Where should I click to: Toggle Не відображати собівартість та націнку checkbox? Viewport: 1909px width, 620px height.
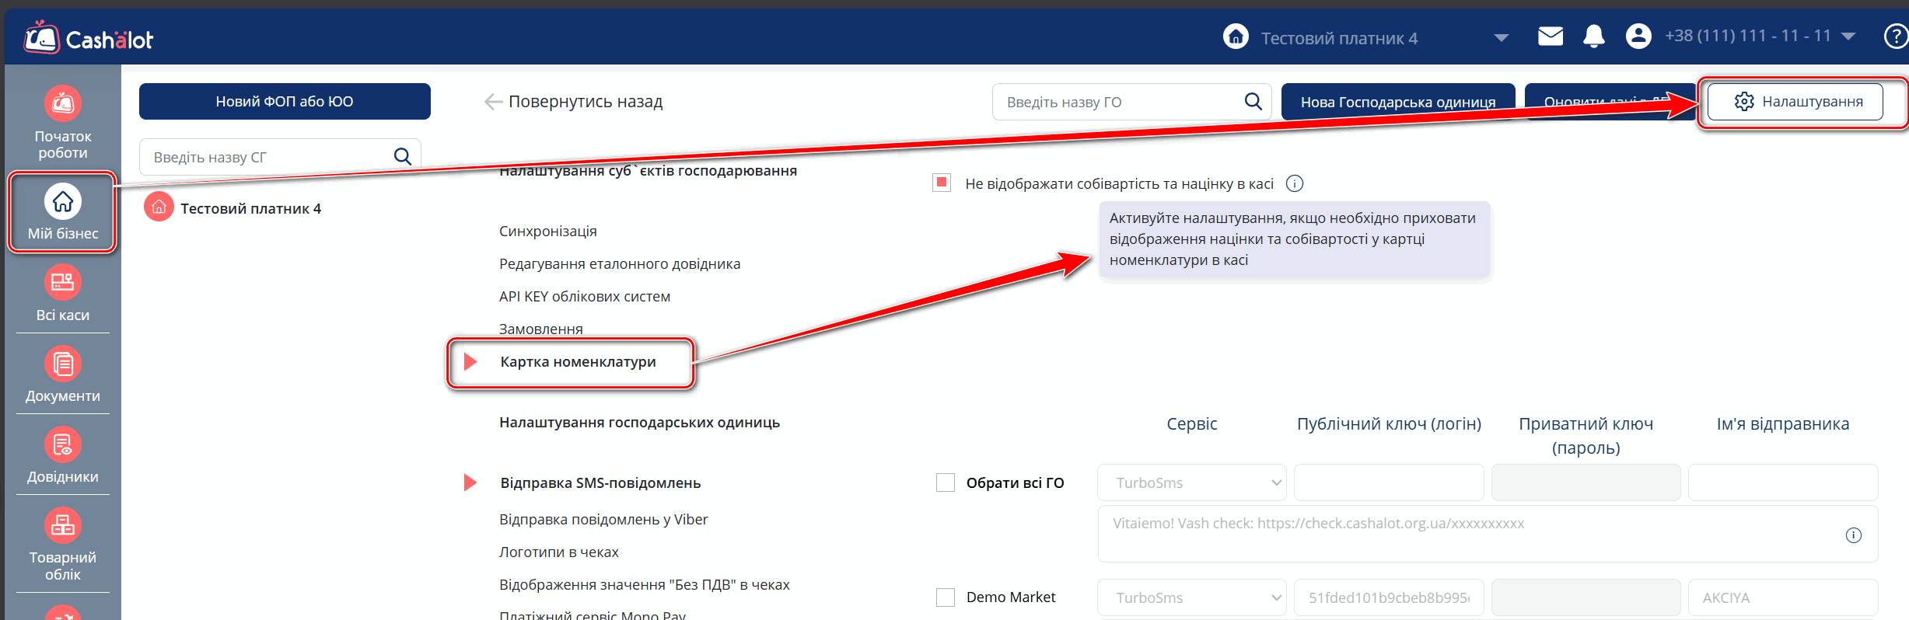click(942, 183)
